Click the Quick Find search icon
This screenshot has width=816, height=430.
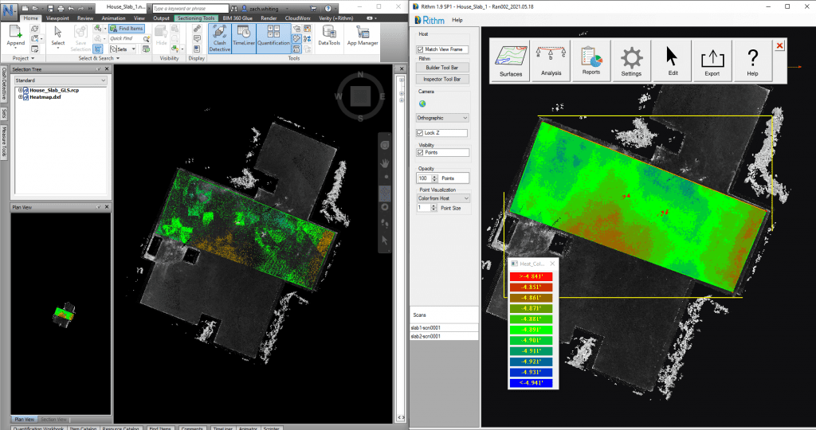[147, 38]
